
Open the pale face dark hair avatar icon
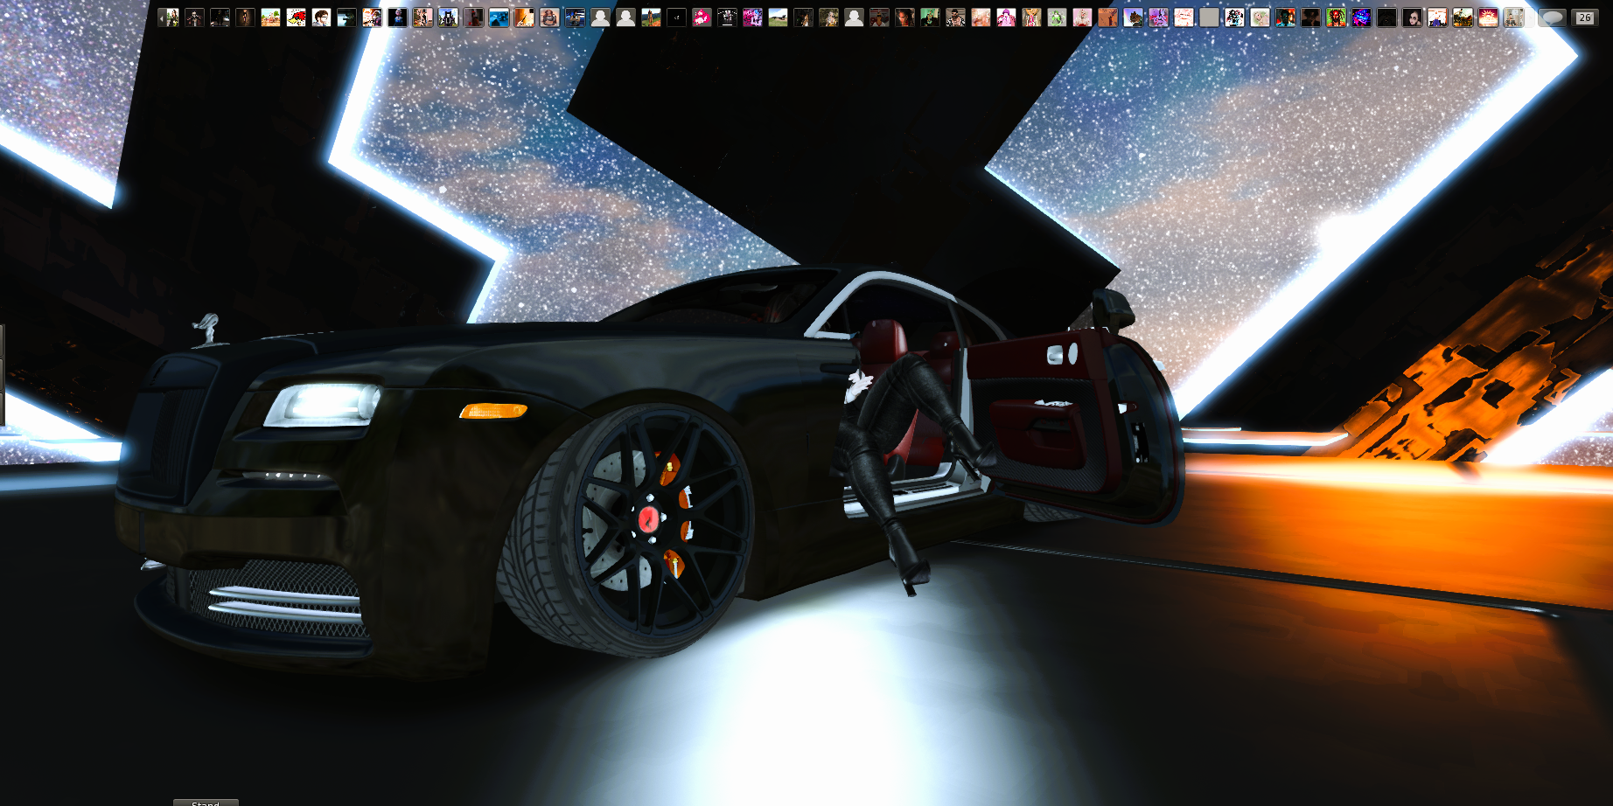point(1412,17)
